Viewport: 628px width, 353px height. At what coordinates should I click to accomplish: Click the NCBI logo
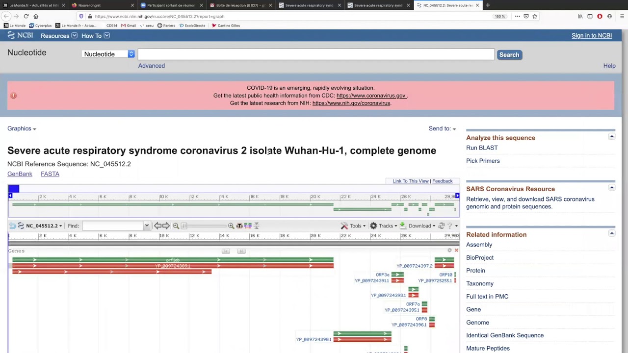(x=20, y=35)
